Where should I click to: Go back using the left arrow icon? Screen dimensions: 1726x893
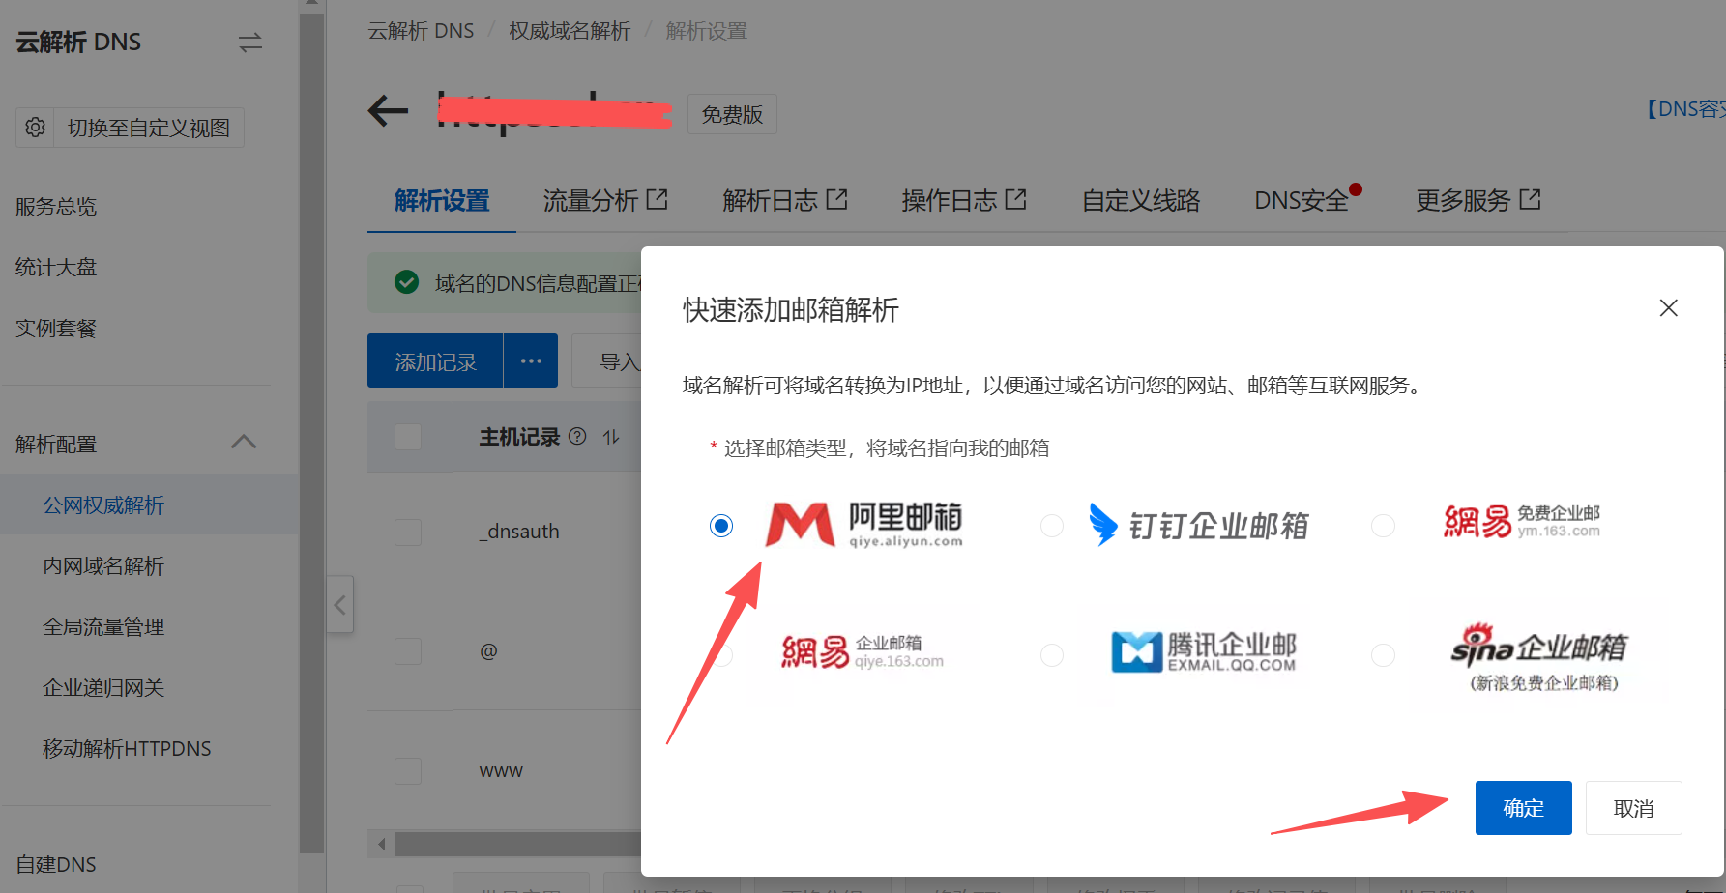click(388, 111)
